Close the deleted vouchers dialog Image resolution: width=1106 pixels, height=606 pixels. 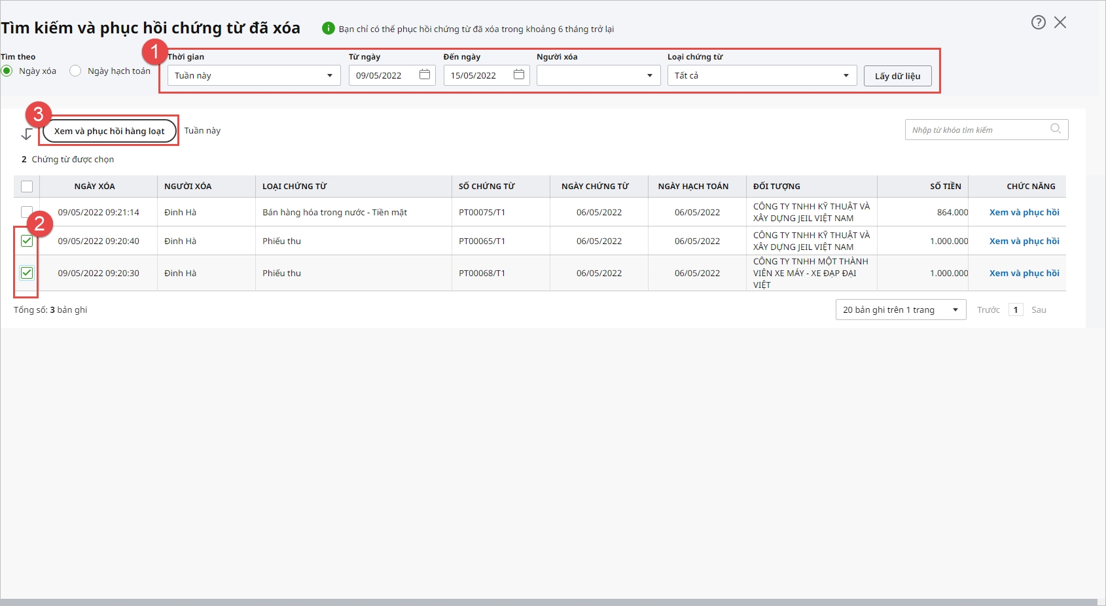1060,22
